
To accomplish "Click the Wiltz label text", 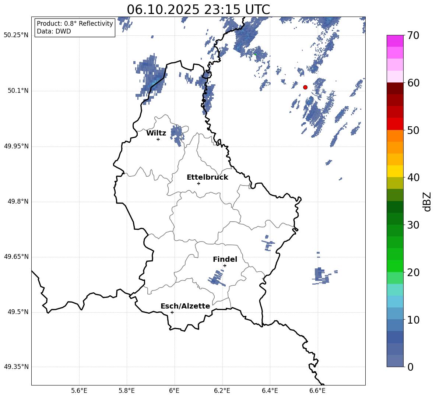I will pyautogui.click(x=156, y=133).
